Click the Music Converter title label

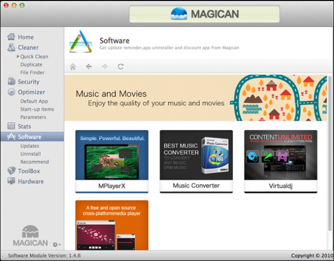point(196,185)
